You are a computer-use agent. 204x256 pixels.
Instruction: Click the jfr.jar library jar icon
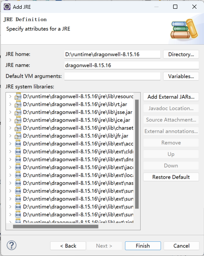[18, 136]
